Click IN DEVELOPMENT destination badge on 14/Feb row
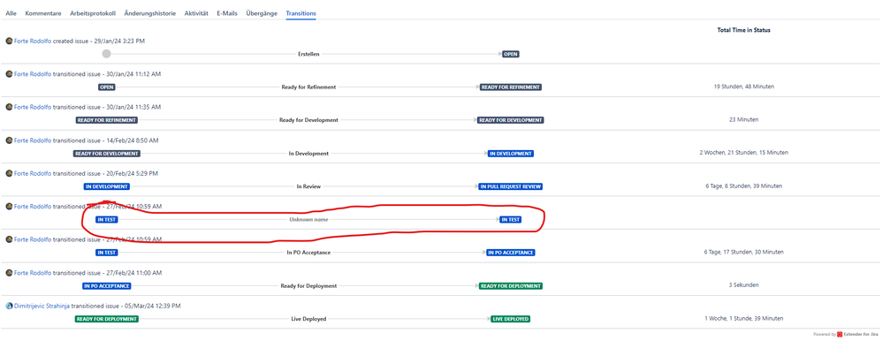Viewport: 882px width, 341px height. tap(511, 154)
